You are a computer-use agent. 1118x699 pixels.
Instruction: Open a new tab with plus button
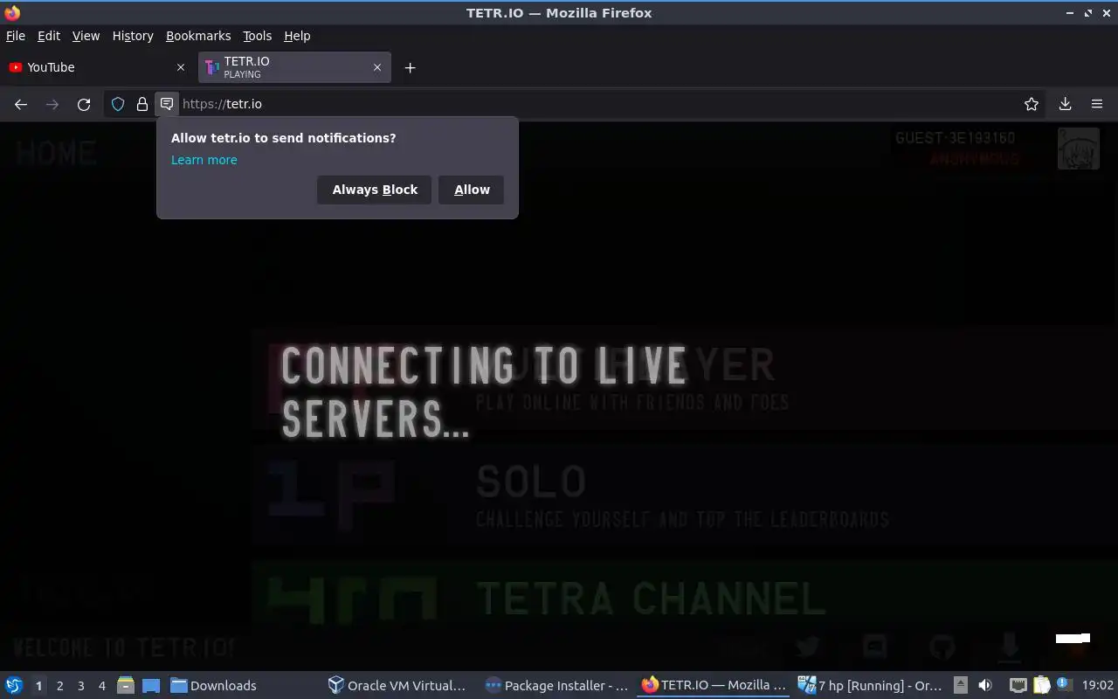pos(410,67)
